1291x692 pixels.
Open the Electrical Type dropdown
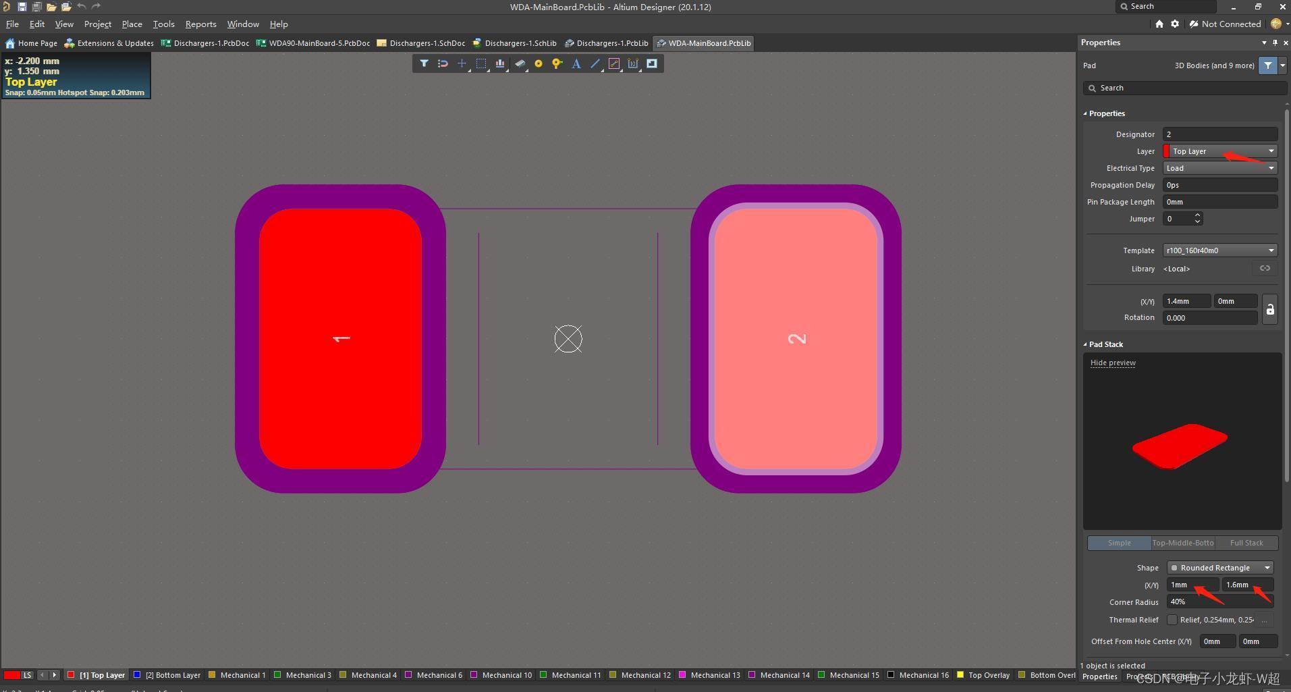[1220, 168]
